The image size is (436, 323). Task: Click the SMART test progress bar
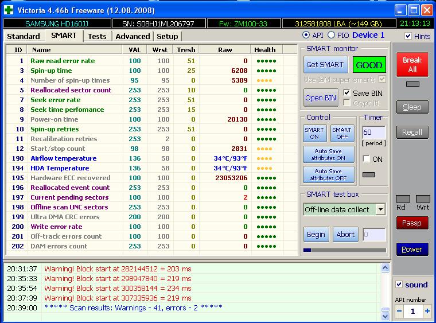(x=344, y=250)
